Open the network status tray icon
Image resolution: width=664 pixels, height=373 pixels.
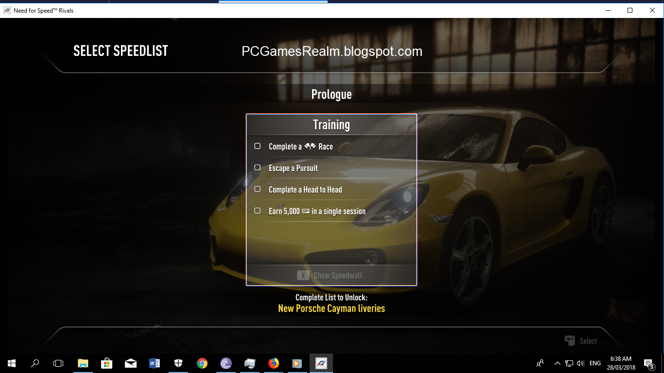(x=569, y=363)
